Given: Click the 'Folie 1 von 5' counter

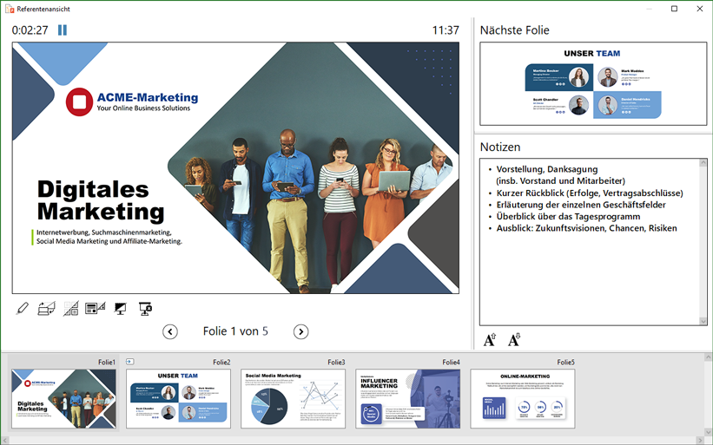Looking at the screenshot, I should click(235, 331).
